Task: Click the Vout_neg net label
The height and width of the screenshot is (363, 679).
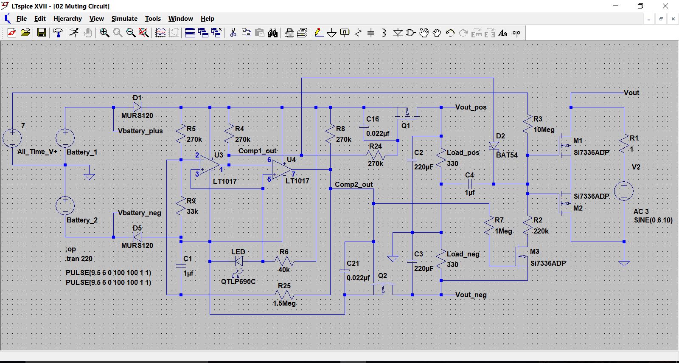Action: click(x=471, y=295)
